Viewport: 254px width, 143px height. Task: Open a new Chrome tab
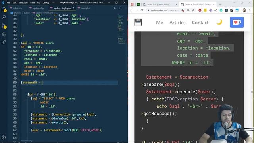[x=220, y=4]
